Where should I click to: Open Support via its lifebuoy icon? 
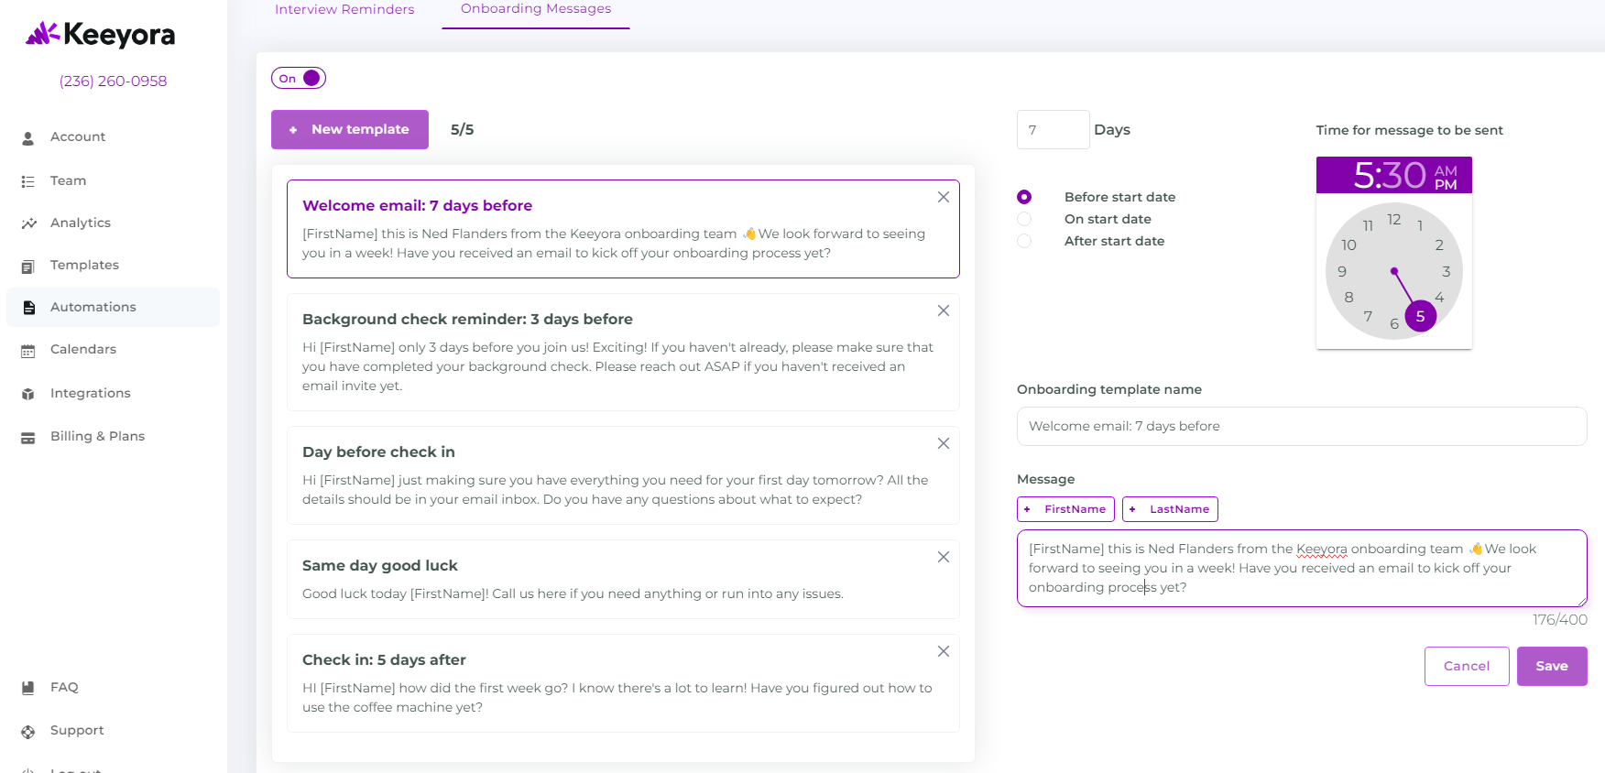(x=28, y=731)
